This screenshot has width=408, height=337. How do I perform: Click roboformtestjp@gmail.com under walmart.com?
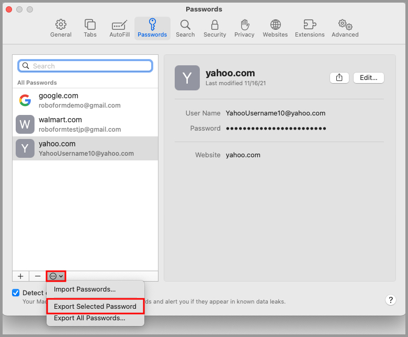(x=80, y=130)
